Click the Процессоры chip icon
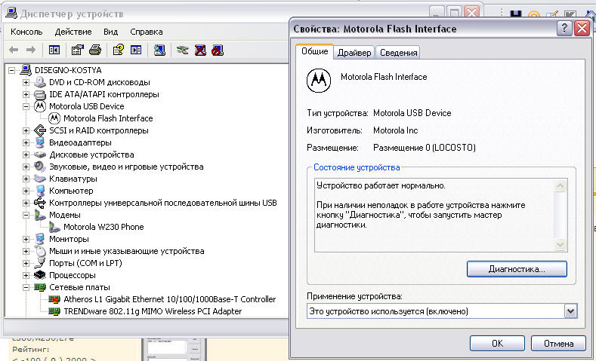 coord(39,275)
